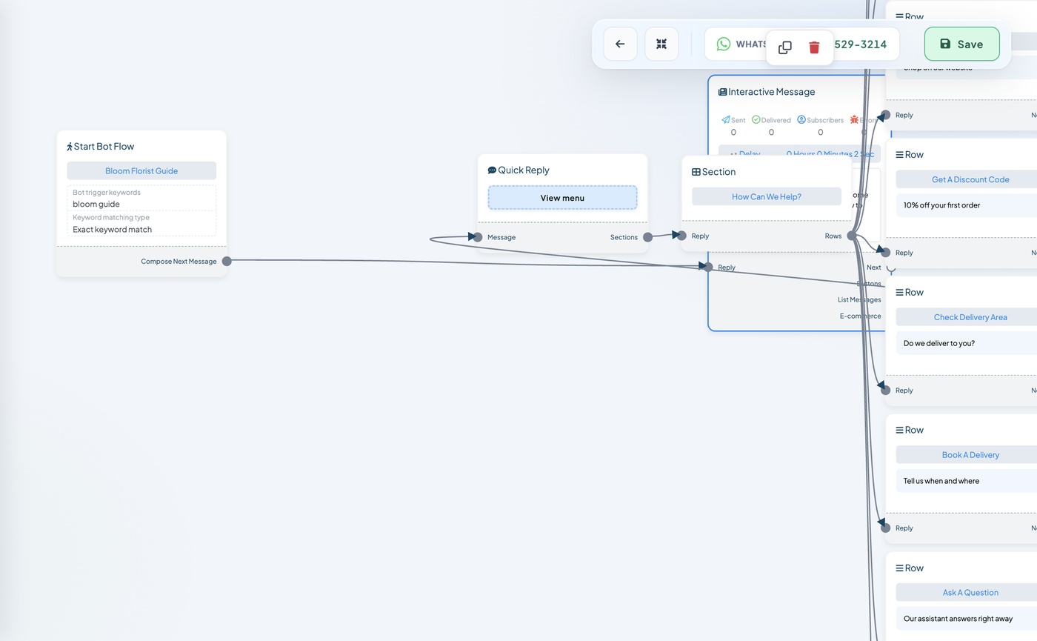The width and height of the screenshot is (1037, 641).
Task: Click the Compose Next Message output connector
Action: 227,261
